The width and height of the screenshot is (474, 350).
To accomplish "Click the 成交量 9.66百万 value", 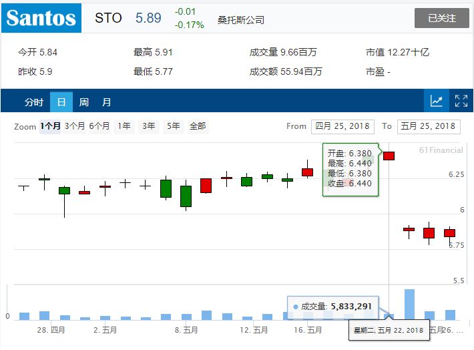I will pos(283,52).
